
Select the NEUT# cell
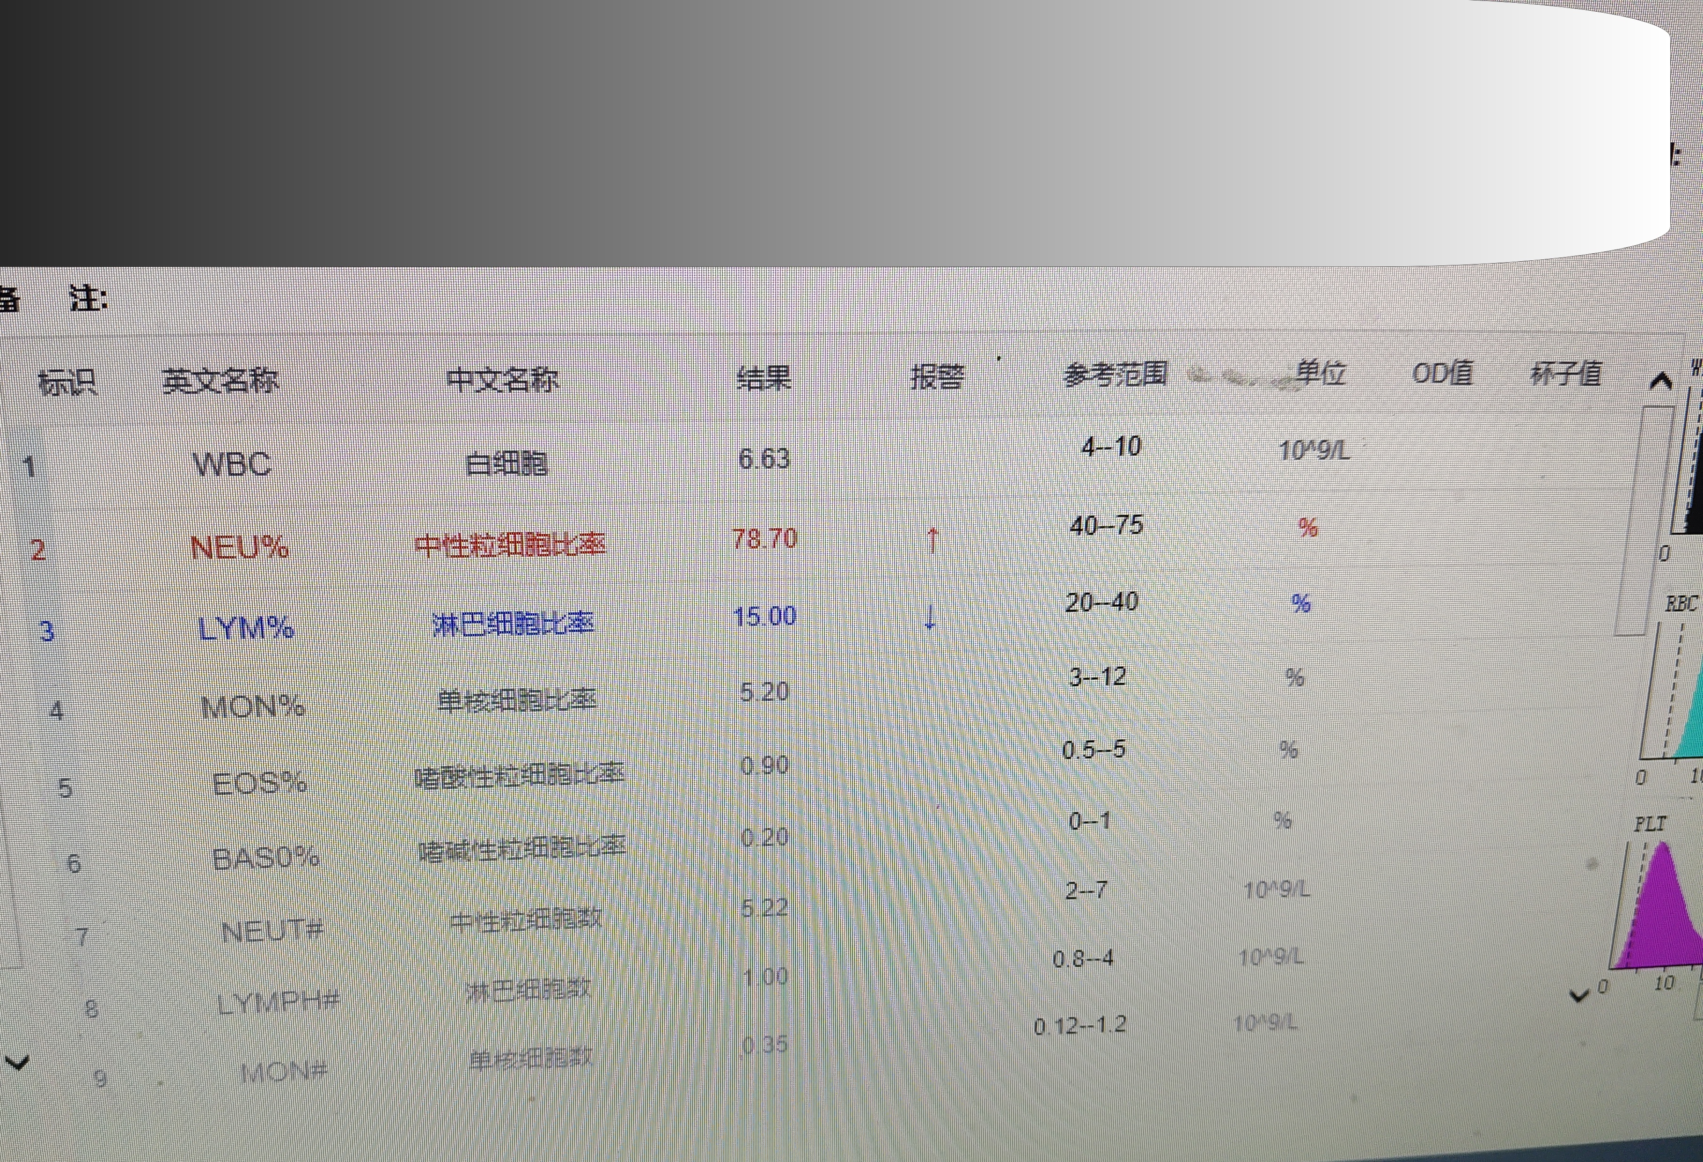coord(272,931)
